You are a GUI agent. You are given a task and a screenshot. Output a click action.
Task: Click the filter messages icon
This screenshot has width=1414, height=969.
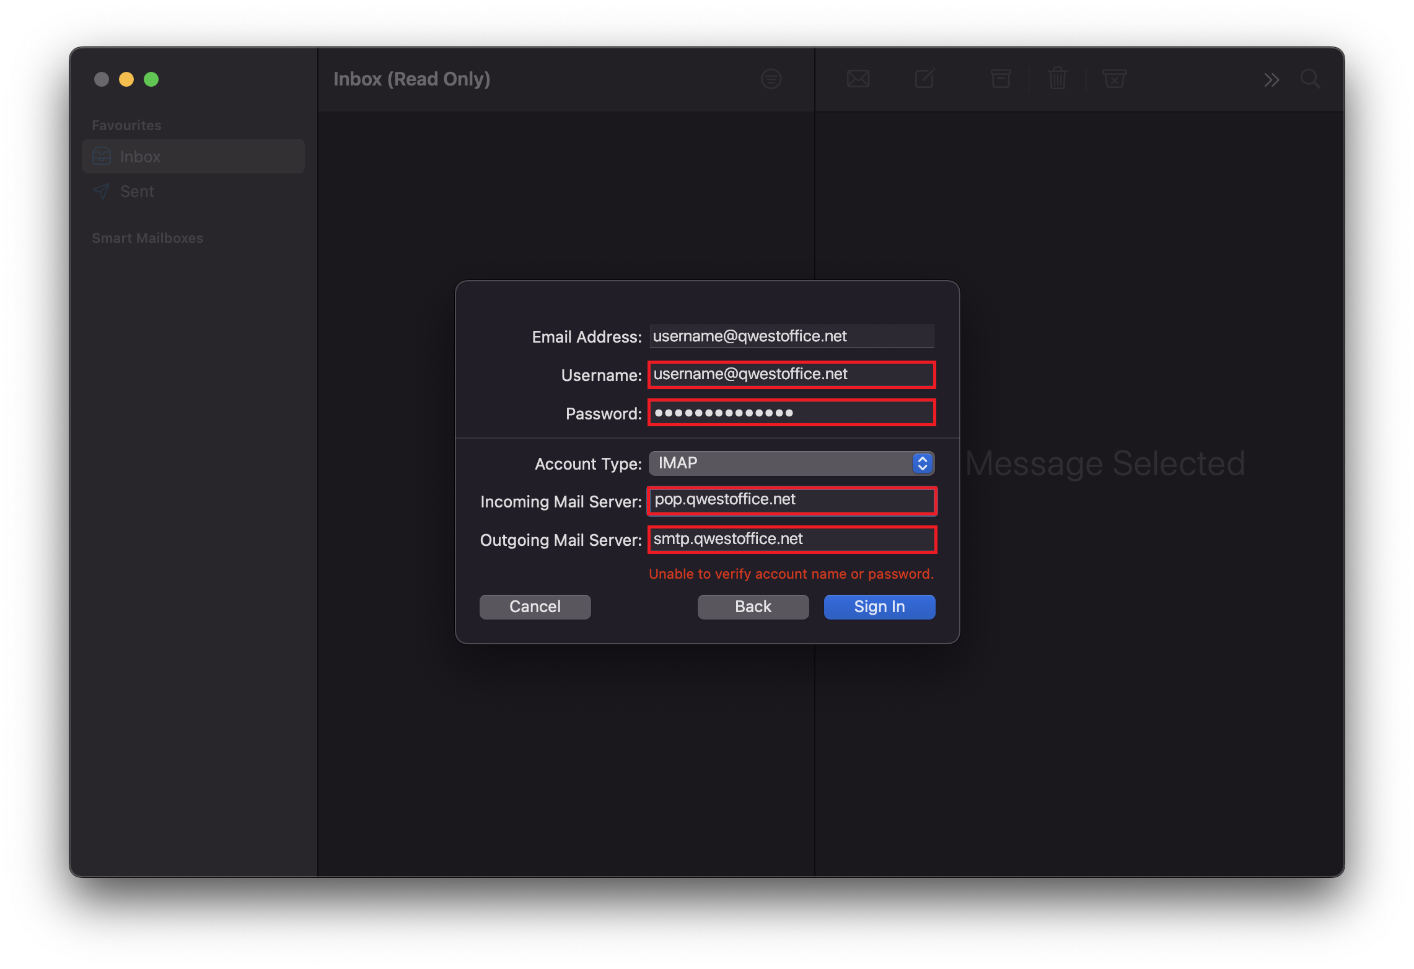[x=771, y=79]
